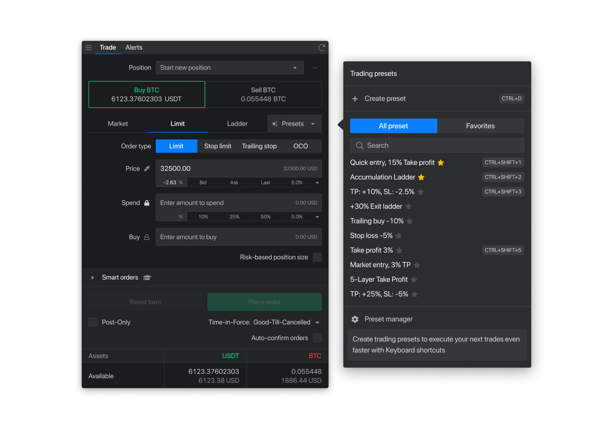Image resolution: width=613 pixels, height=429 pixels.
Task: Set price to Bid
Action: pos(203,183)
